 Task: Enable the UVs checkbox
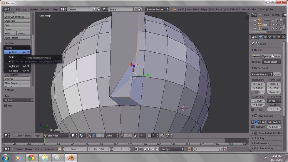coord(5,106)
